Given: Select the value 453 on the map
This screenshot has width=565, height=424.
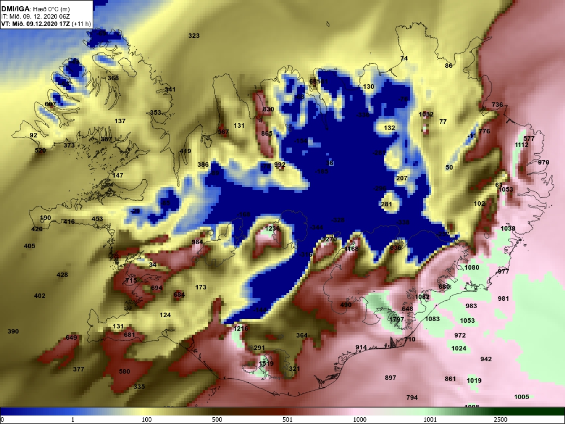Looking at the screenshot, I should tap(97, 219).
